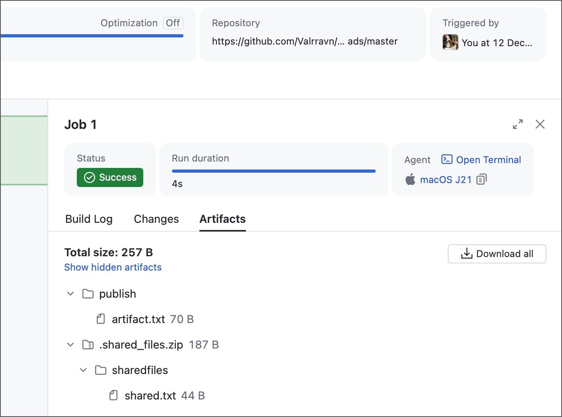Collapse the publish folder chevron
562x417 pixels.
[x=70, y=294]
